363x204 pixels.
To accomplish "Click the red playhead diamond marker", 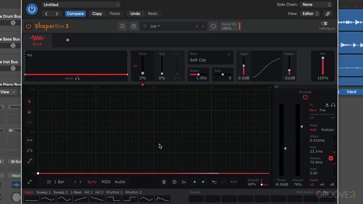I will [x=142, y=84].
